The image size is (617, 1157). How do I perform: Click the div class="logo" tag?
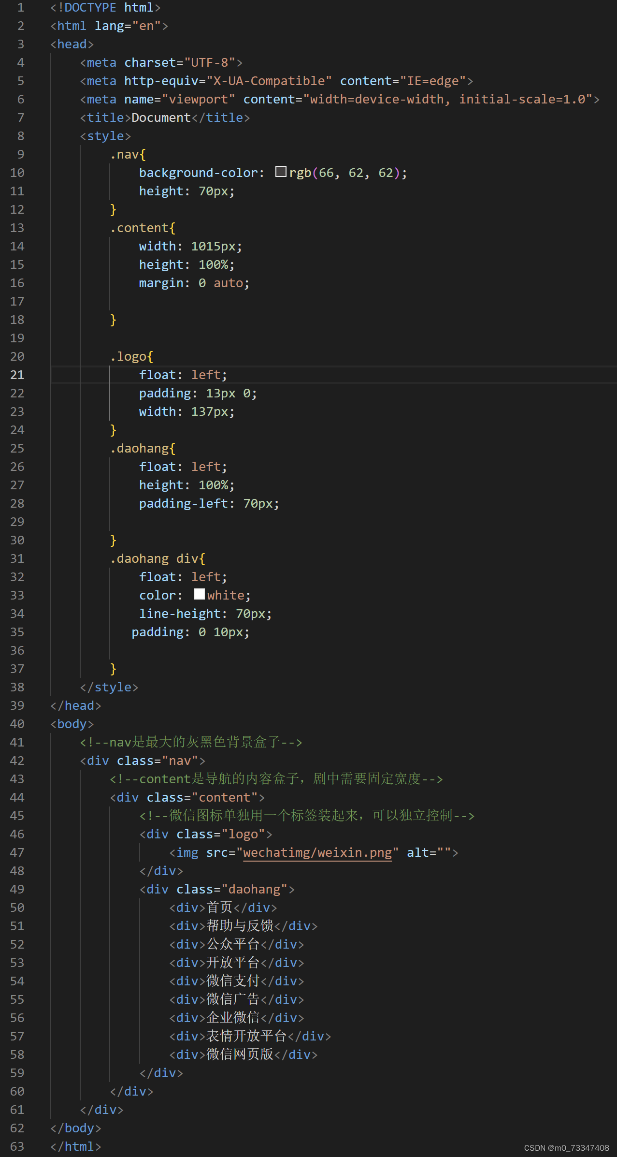point(206,835)
